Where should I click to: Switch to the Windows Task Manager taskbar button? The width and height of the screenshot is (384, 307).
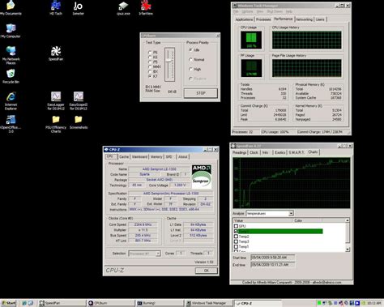point(208,303)
